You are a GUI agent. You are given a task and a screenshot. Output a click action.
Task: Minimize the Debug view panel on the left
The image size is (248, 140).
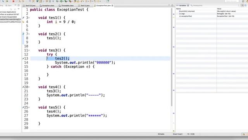(15, 5)
